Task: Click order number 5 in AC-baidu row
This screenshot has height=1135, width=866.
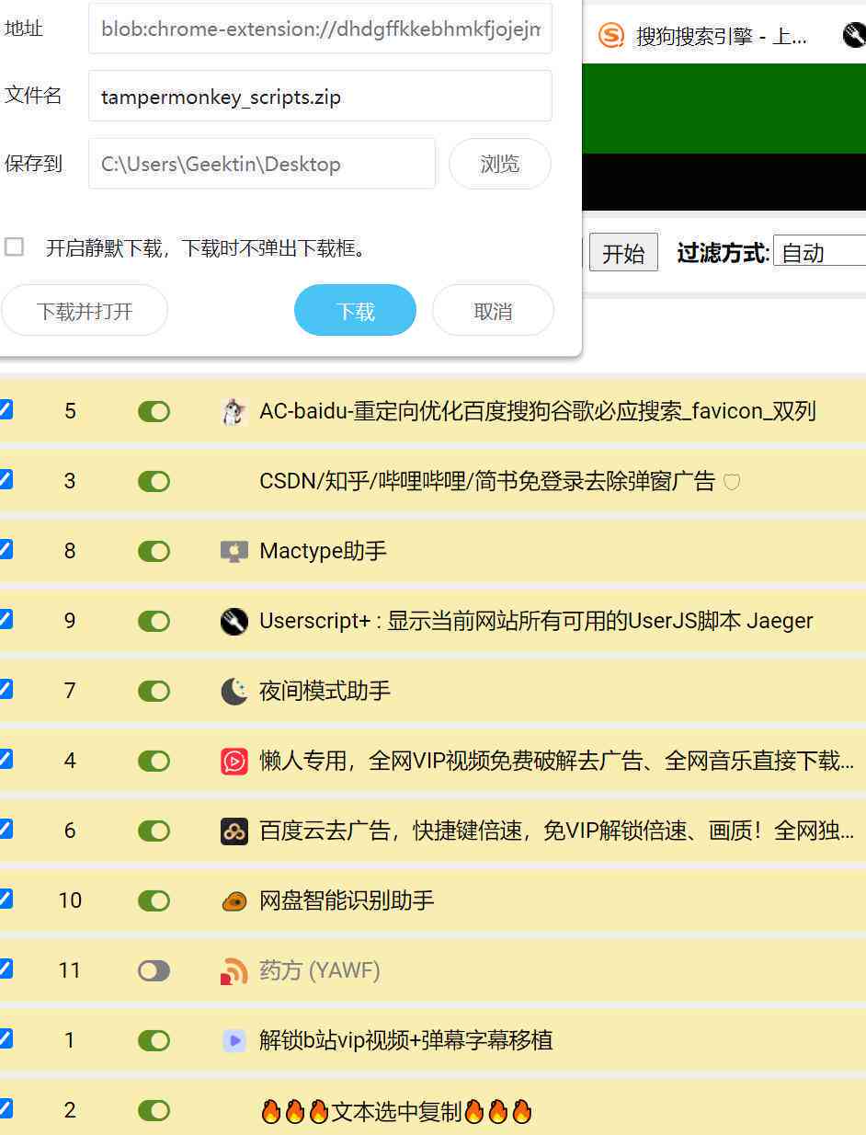Action: pyautogui.click(x=70, y=411)
